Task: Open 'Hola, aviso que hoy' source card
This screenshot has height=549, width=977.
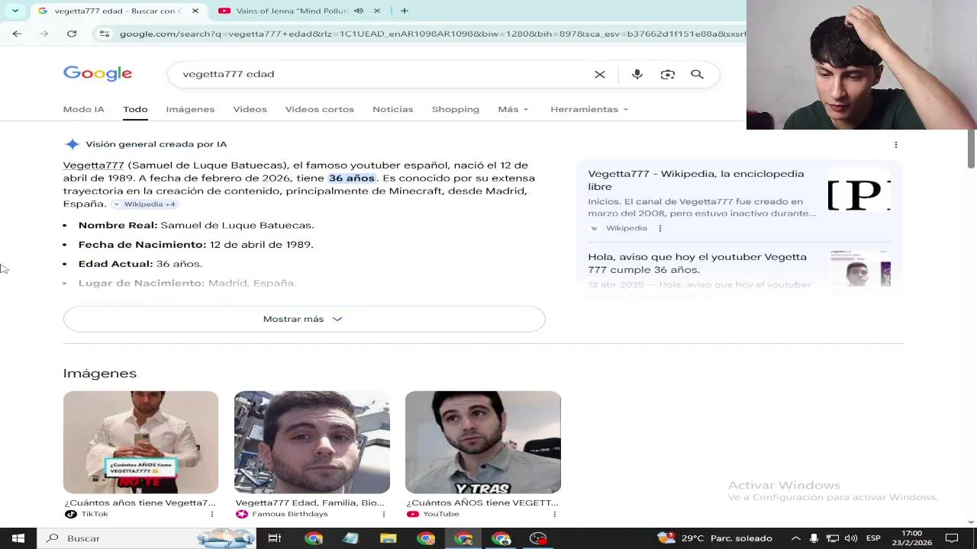Action: coord(698,263)
